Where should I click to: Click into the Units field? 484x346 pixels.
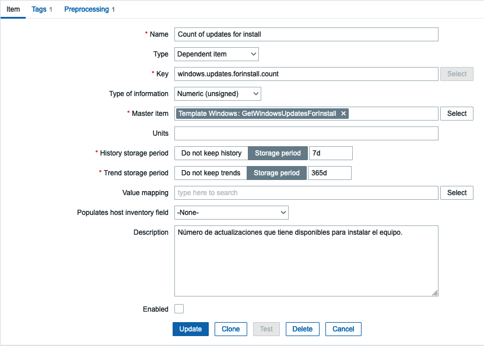pyautogui.click(x=306, y=133)
